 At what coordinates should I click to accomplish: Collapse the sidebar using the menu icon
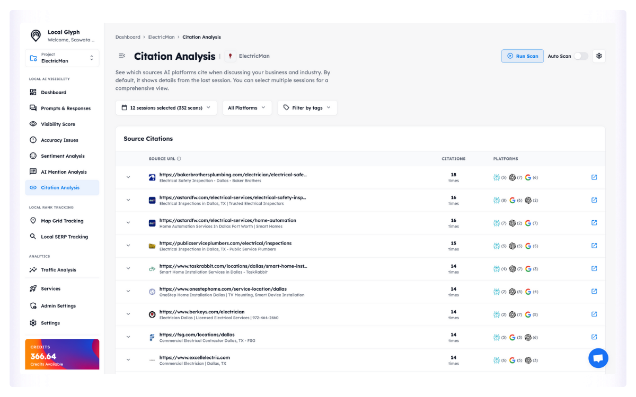[x=122, y=56]
